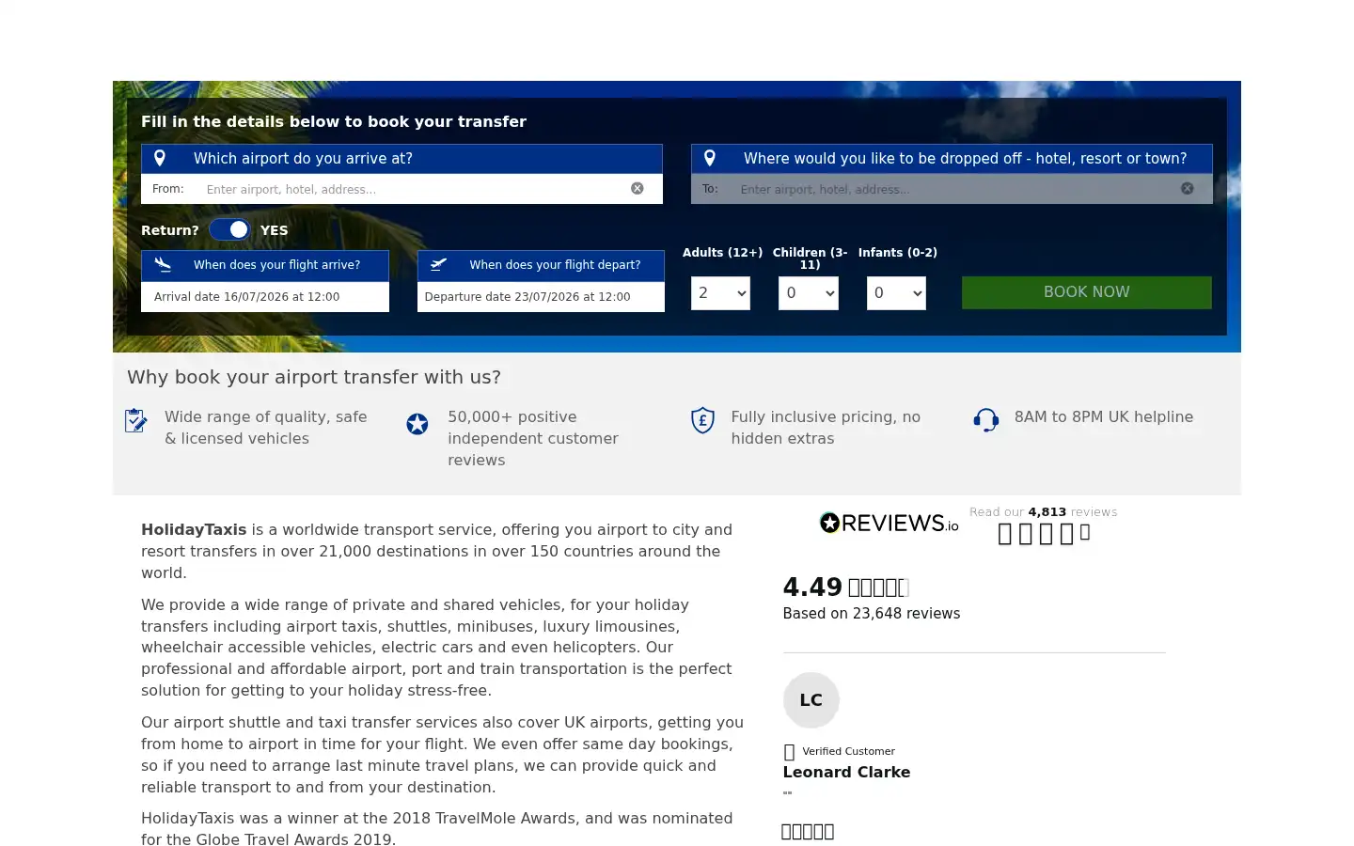
Task: Click the REVIEWS.io logo
Action: [x=889, y=523]
